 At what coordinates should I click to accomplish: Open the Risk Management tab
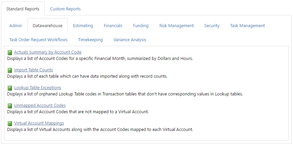coord(176,26)
